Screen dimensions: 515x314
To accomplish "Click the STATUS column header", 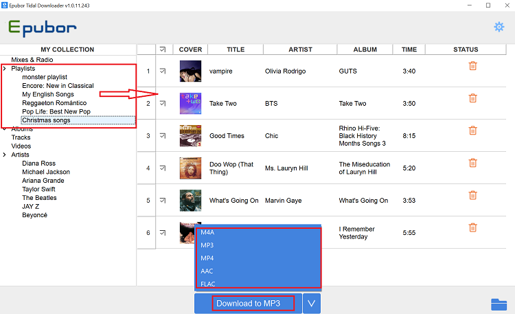I will click(466, 49).
